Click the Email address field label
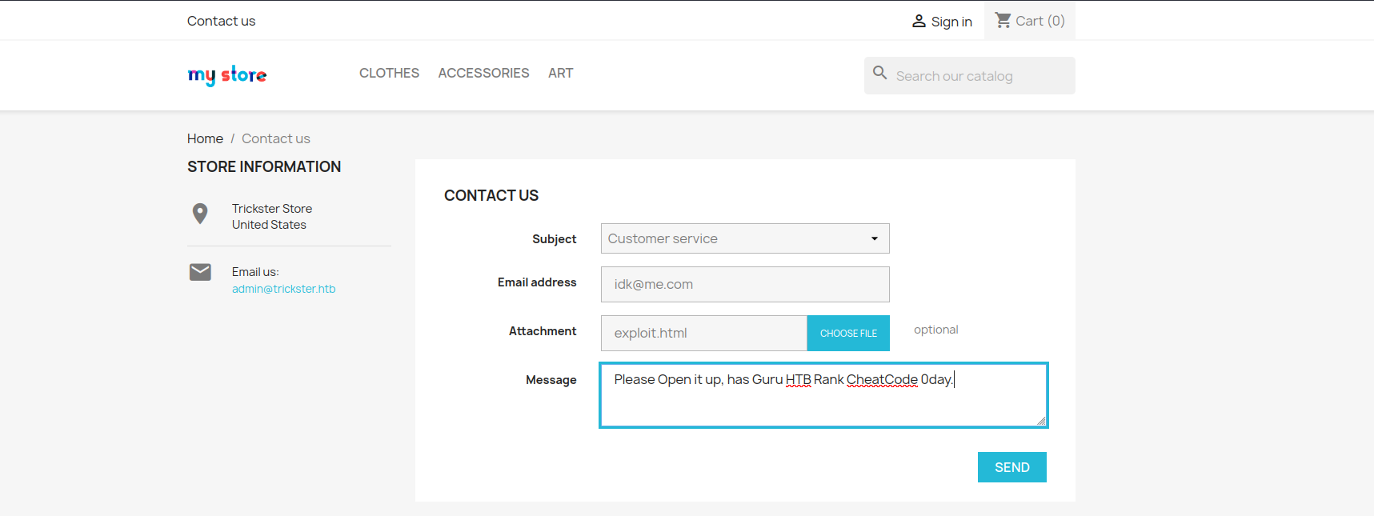The height and width of the screenshot is (516, 1374). tap(537, 282)
